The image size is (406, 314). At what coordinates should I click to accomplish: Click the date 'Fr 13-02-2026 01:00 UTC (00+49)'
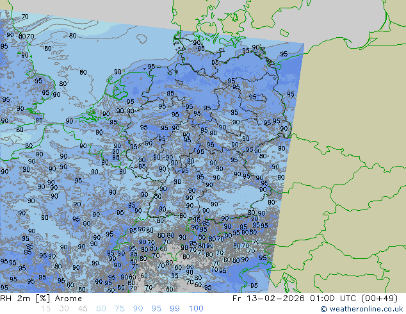coord(315,299)
